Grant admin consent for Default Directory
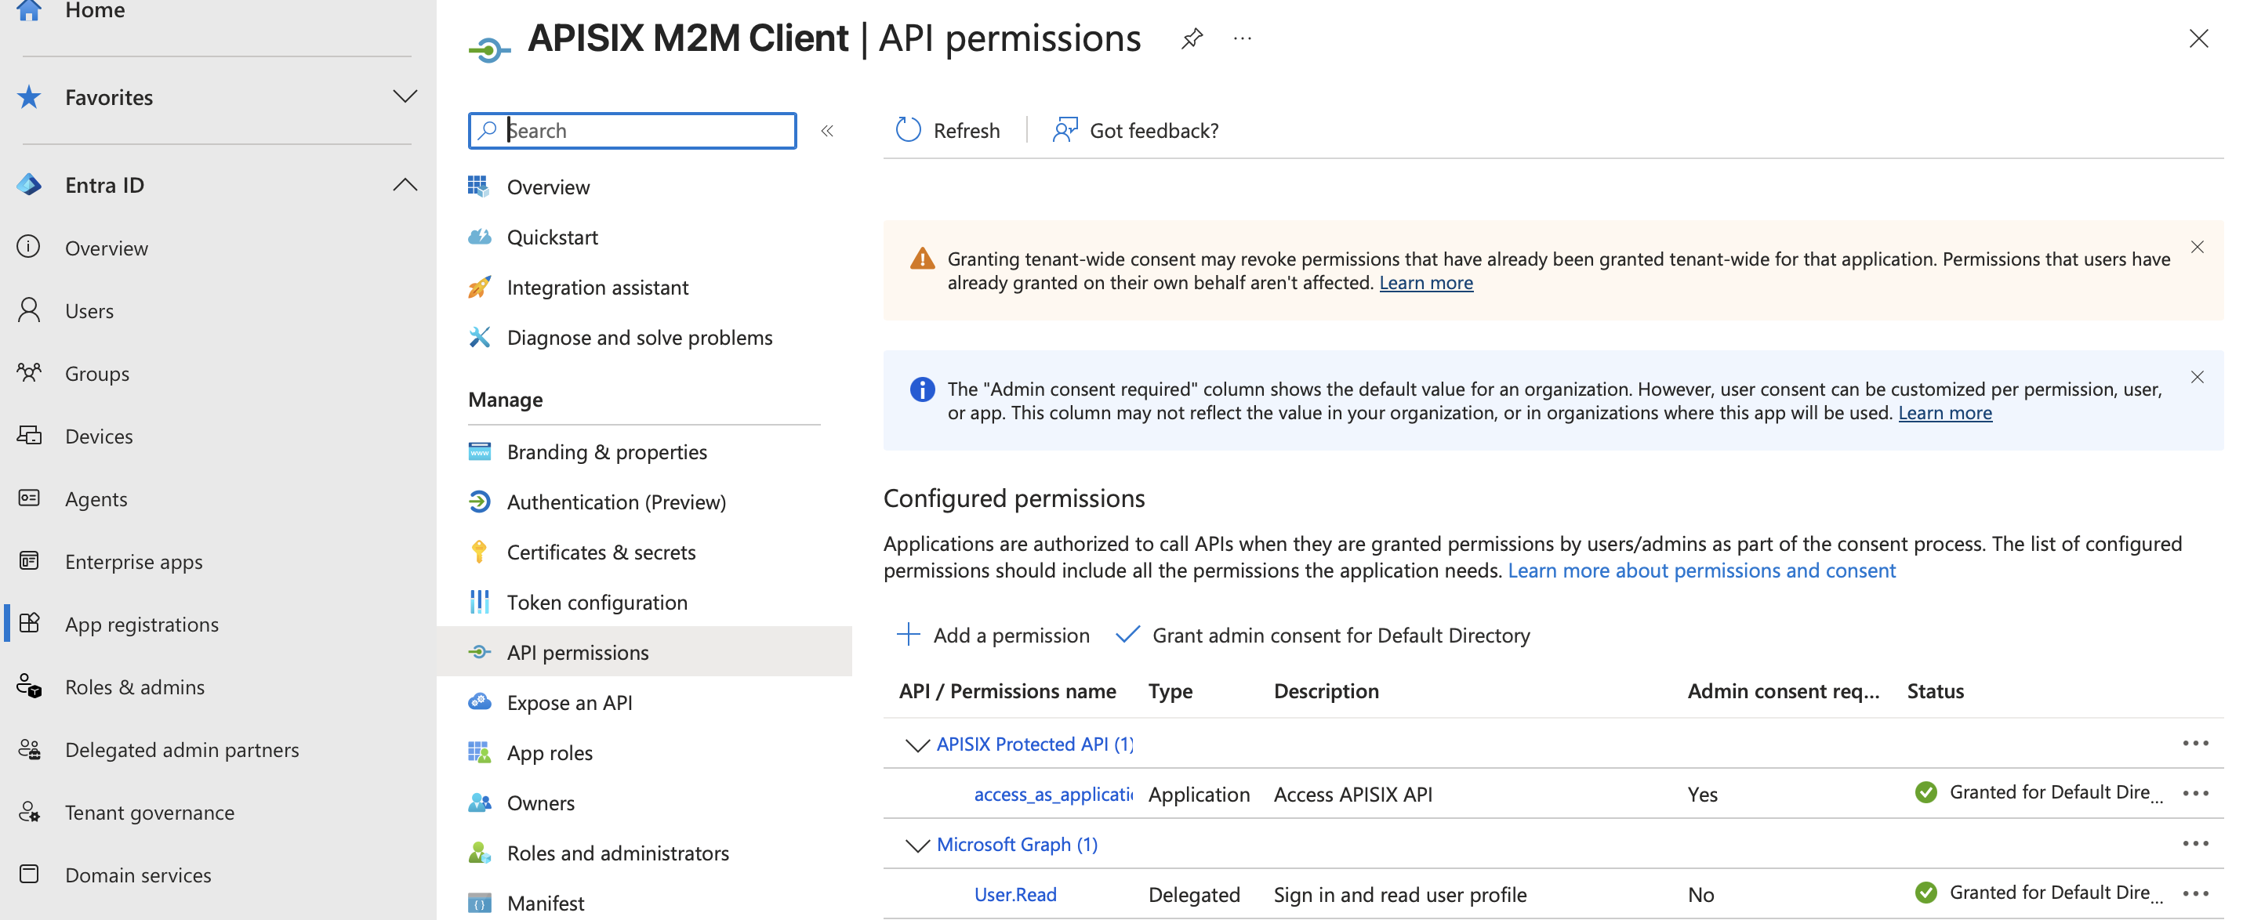 pos(1323,635)
